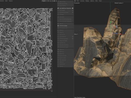Select the Remove UV Poly command
This screenshot has width=131, height=98.
(x=65, y=4)
